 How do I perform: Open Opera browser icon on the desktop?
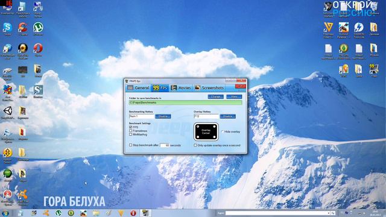38,48
